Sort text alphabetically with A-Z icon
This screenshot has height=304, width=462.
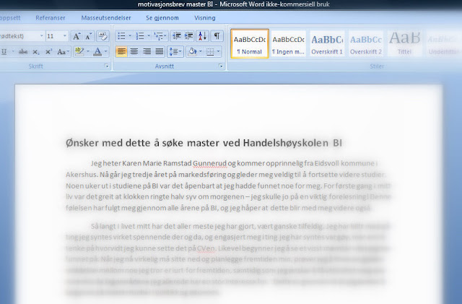tap(202, 36)
